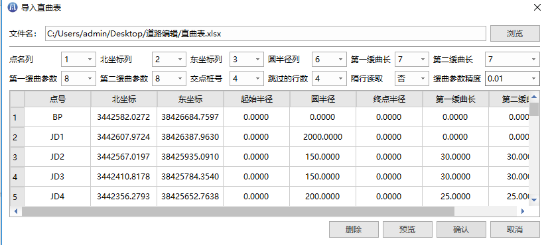This screenshot has width=546, height=245.
Task: Close the 导入直曲表 dialog
Action: [x=537, y=7]
